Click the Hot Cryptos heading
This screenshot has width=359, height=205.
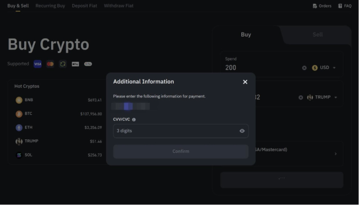(x=27, y=86)
